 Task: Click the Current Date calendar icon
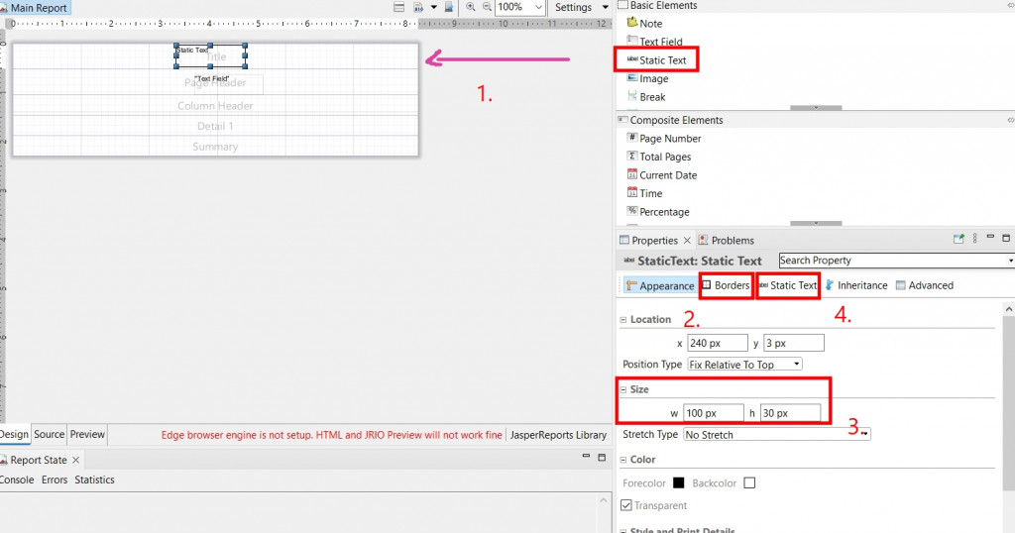tap(632, 174)
